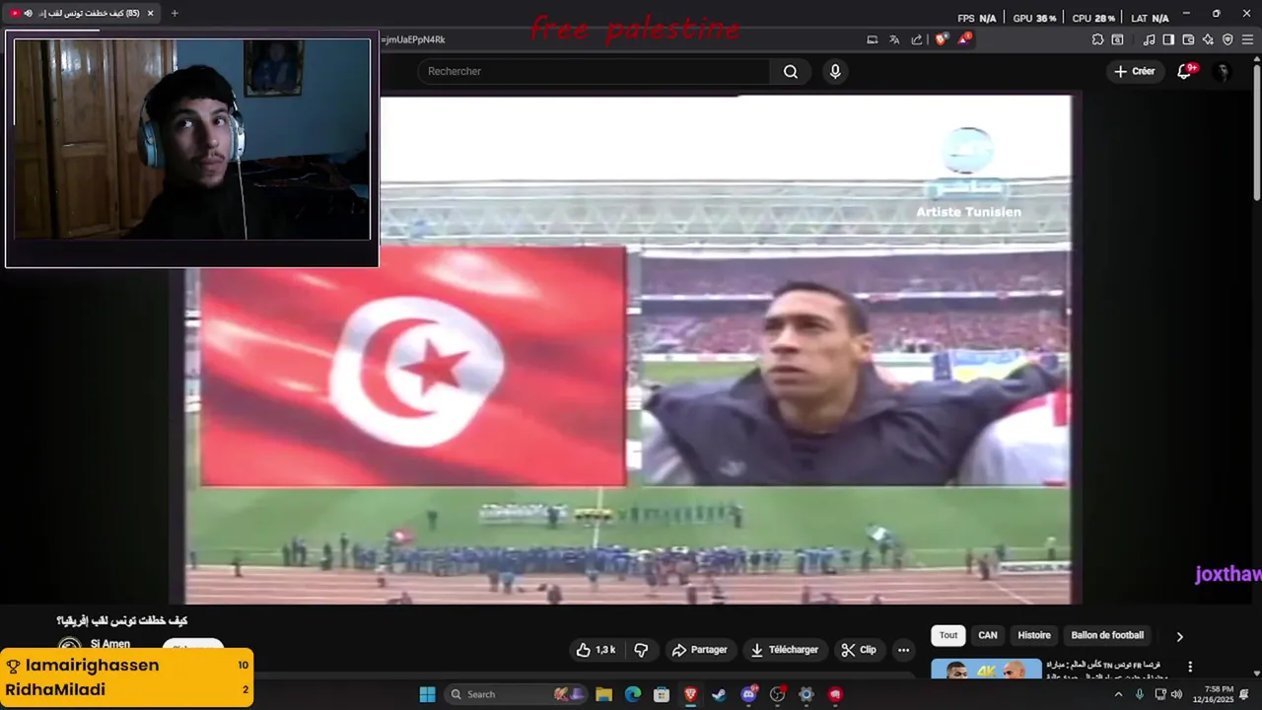1262x710 pixels.
Task: Click the tab search icon in toolbar
Action: pos(1117,39)
